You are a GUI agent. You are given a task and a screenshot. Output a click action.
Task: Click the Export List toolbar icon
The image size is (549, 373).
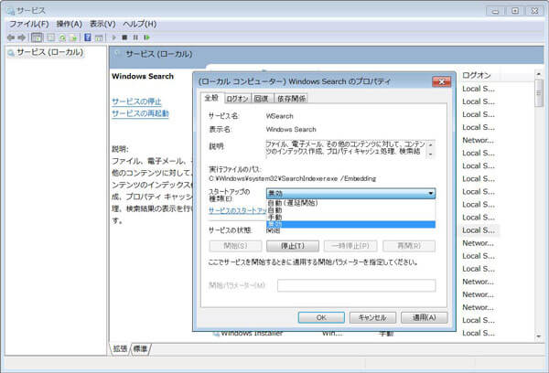pos(73,37)
